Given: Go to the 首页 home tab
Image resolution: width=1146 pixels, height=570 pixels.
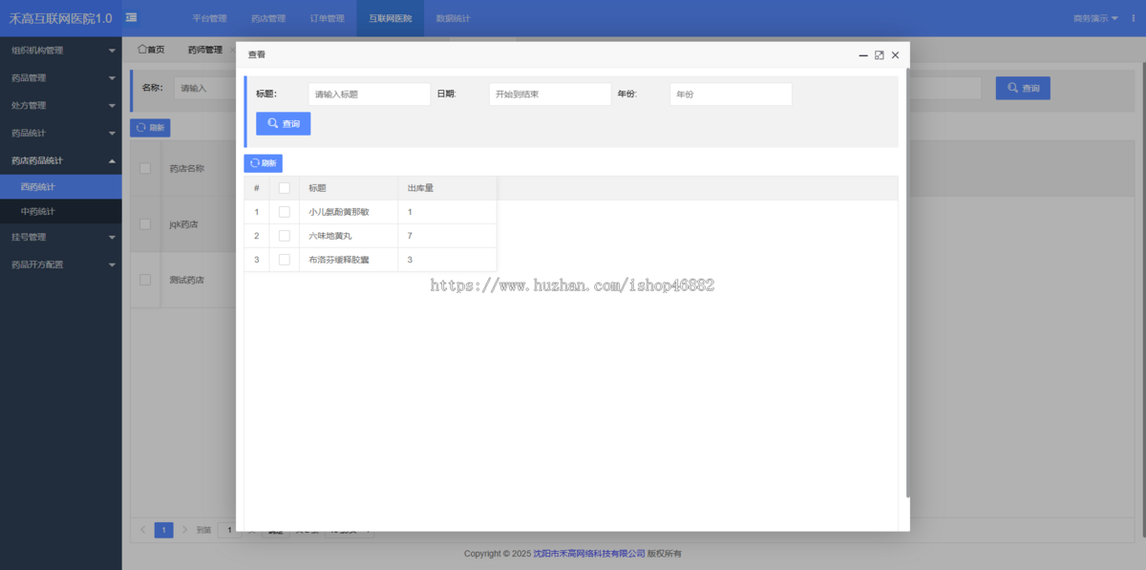Looking at the screenshot, I should pyautogui.click(x=151, y=50).
